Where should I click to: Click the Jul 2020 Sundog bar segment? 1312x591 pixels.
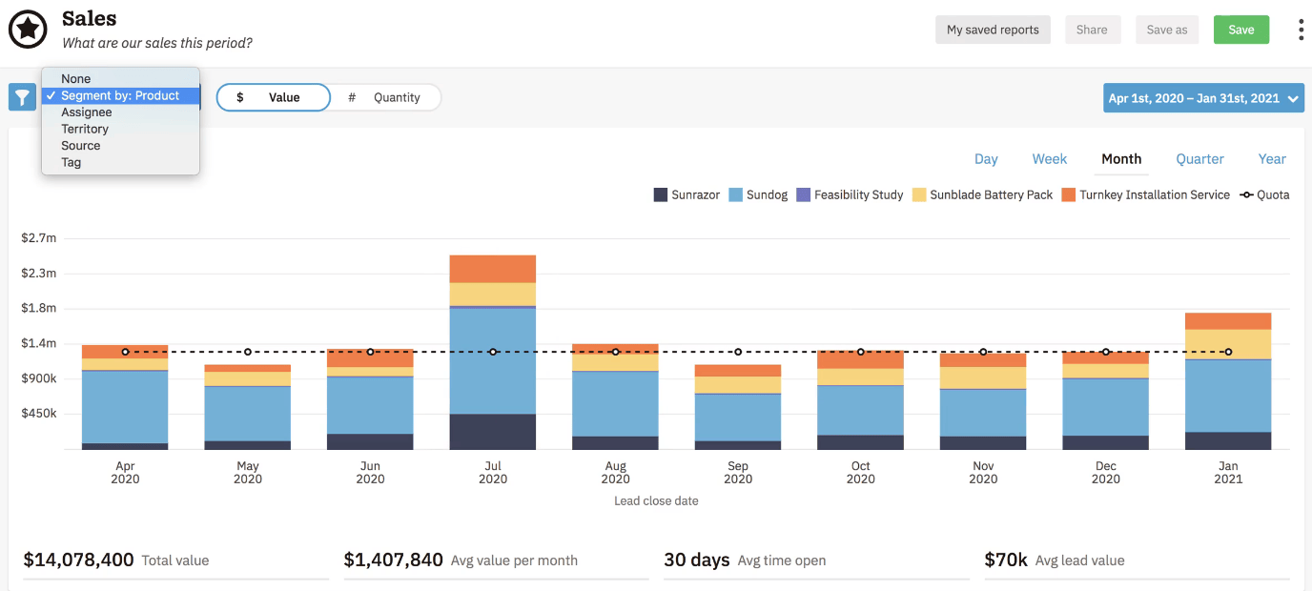tap(492, 360)
